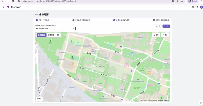203x106 pixels.
Task: Clear the address search field text
Action: click(x=73, y=29)
